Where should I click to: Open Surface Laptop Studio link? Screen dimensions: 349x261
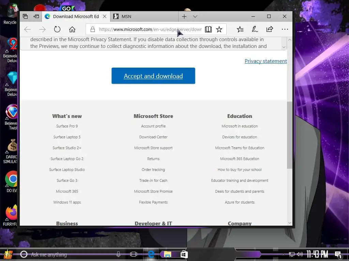(x=67, y=170)
